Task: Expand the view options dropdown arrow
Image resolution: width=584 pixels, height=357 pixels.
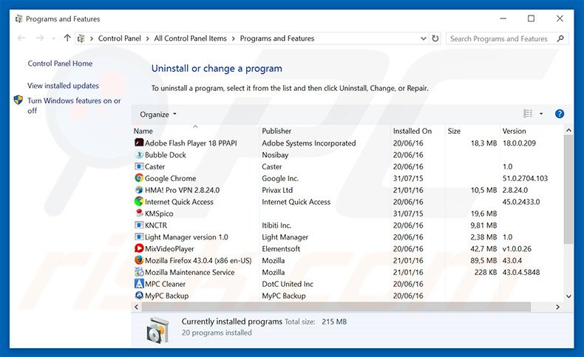Action: coord(541,114)
